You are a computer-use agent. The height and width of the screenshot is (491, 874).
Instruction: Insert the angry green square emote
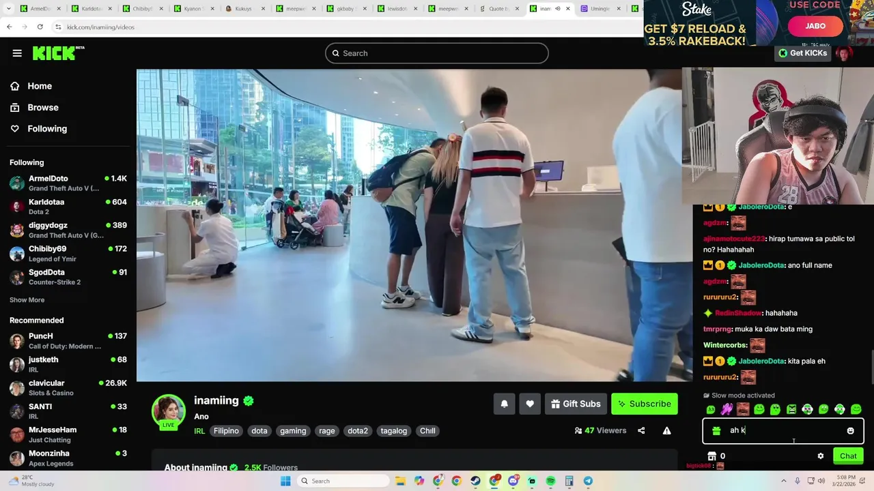[x=791, y=409]
